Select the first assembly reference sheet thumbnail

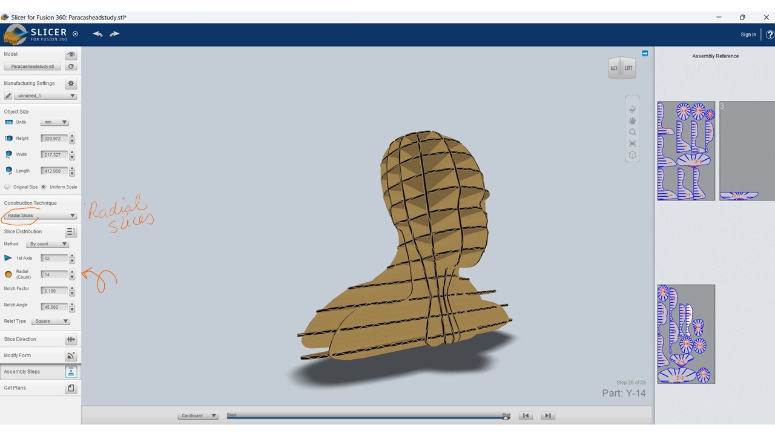(686, 151)
